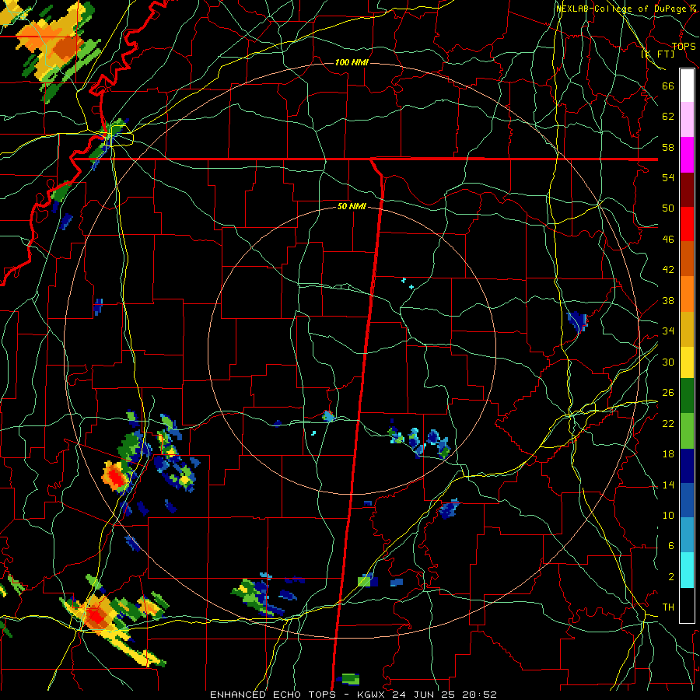The height and width of the screenshot is (700, 700).
Task: Click the 'TOPS' legend title
Action: [684, 47]
